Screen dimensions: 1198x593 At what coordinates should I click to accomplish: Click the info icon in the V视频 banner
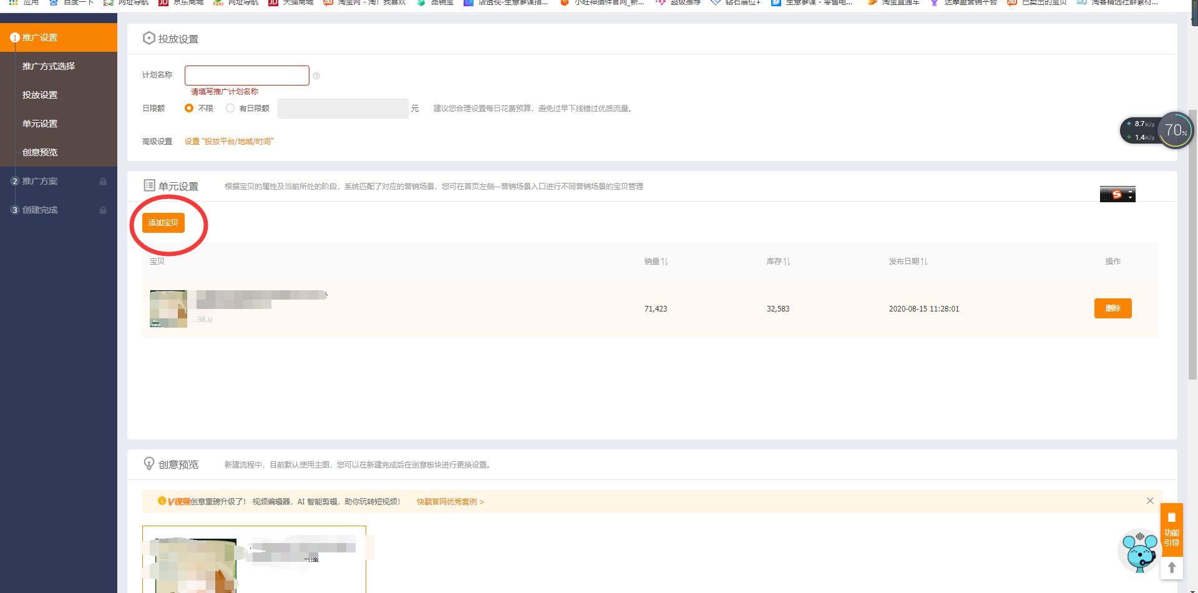162,501
